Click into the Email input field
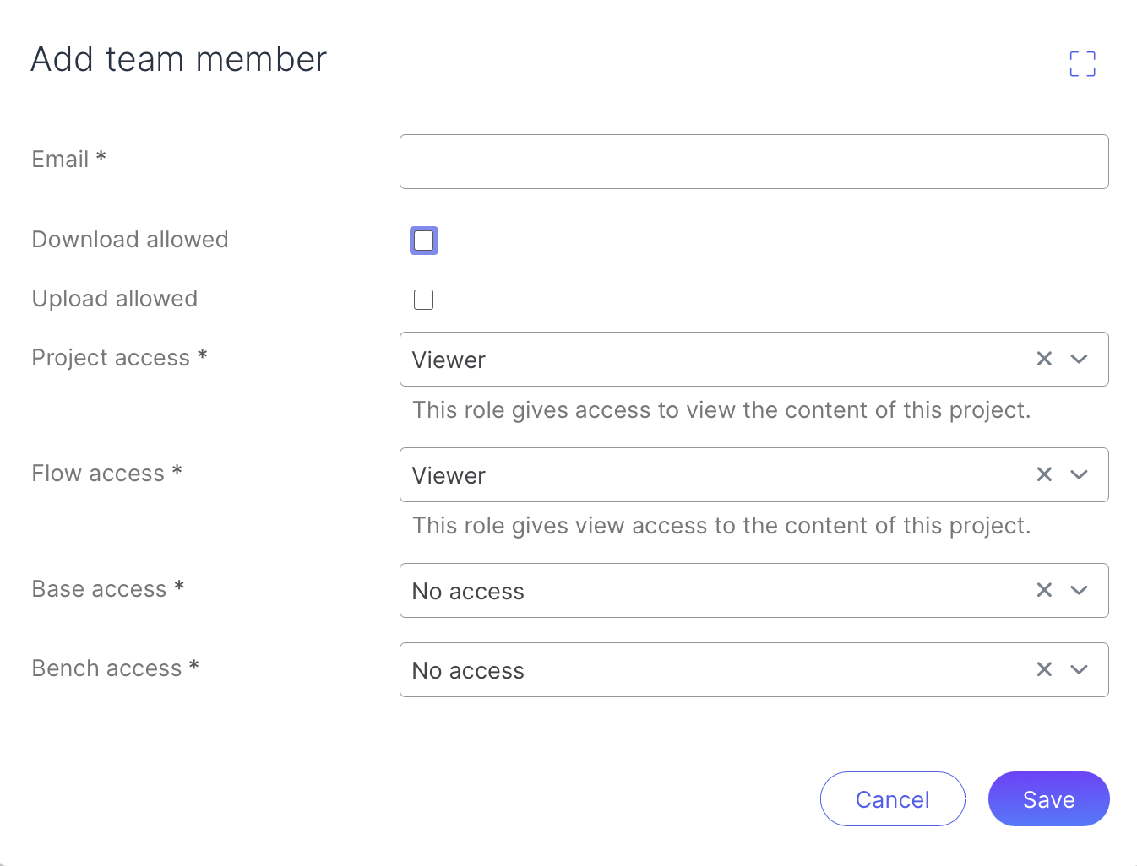 pos(753,161)
